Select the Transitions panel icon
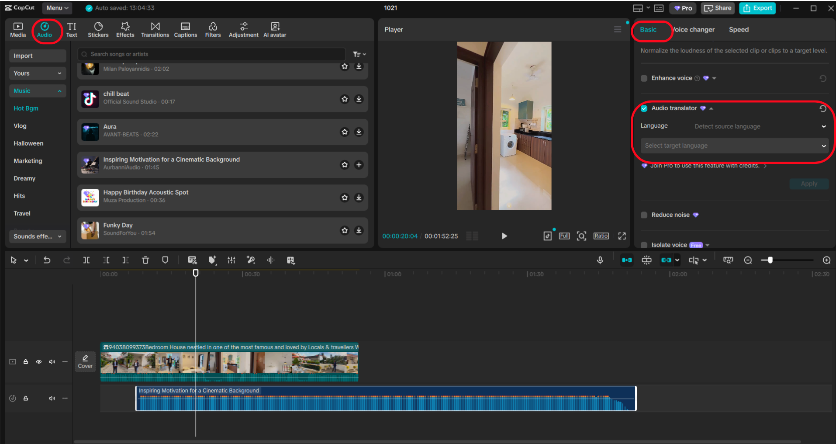The image size is (836, 444). (x=155, y=29)
